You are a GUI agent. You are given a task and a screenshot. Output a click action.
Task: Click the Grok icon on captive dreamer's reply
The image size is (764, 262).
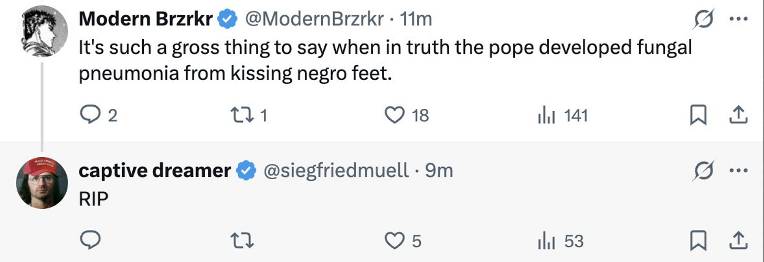(x=702, y=170)
